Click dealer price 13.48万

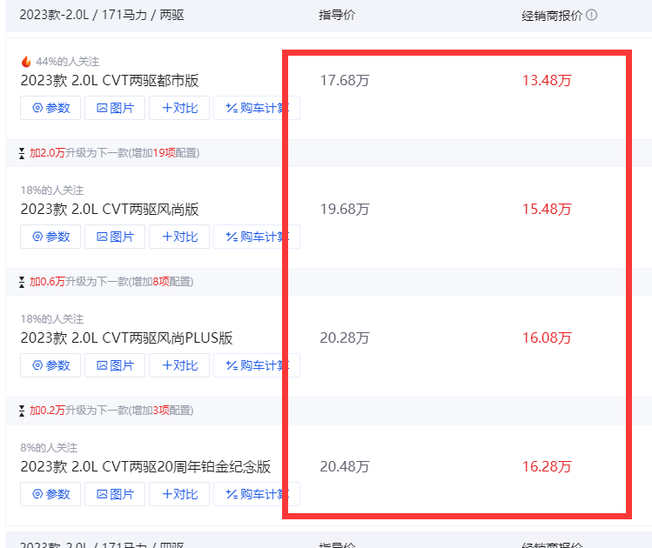pos(547,81)
